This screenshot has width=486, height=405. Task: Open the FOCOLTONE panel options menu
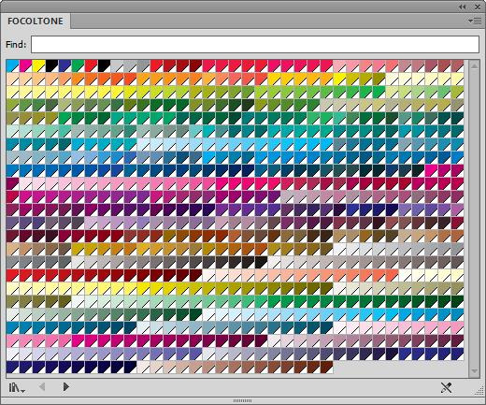(475, 21)
